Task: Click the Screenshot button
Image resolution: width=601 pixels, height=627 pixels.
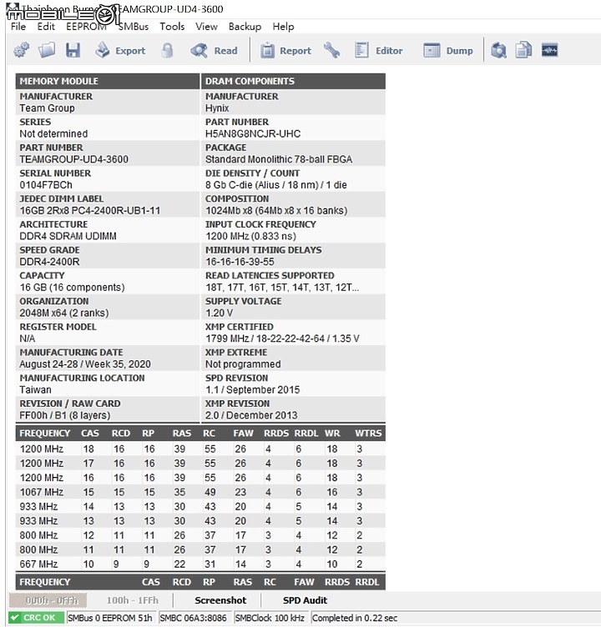Action: [x=220, y=600]
